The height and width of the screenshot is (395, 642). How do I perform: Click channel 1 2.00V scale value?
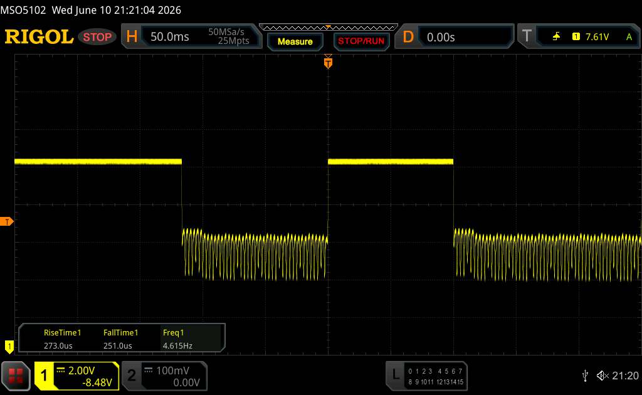82,371
